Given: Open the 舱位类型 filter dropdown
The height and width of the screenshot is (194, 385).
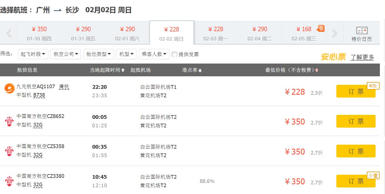Looking at the screenshot, I should pos(99,54).
